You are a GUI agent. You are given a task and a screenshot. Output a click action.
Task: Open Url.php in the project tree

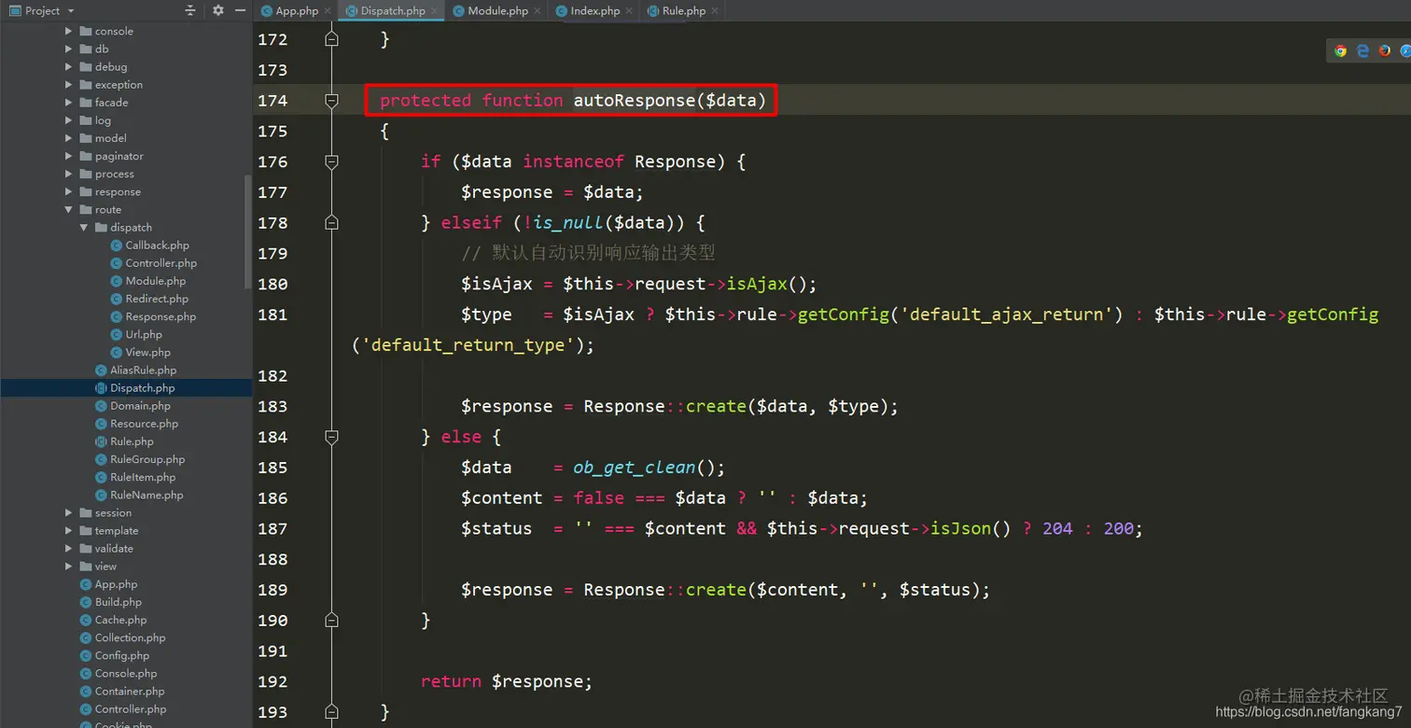click(144, 334)
